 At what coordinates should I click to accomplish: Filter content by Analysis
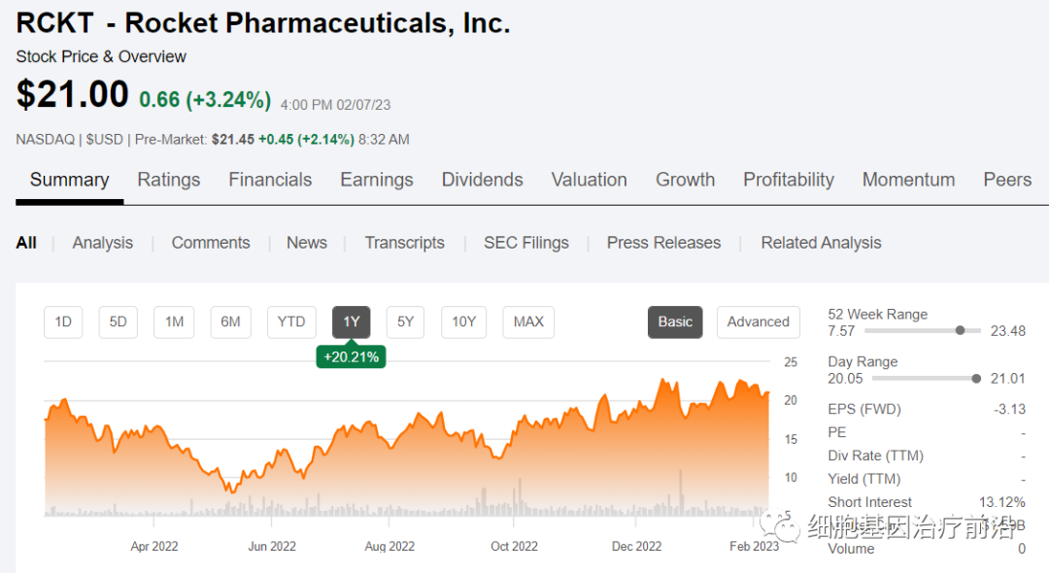point(102,243)
